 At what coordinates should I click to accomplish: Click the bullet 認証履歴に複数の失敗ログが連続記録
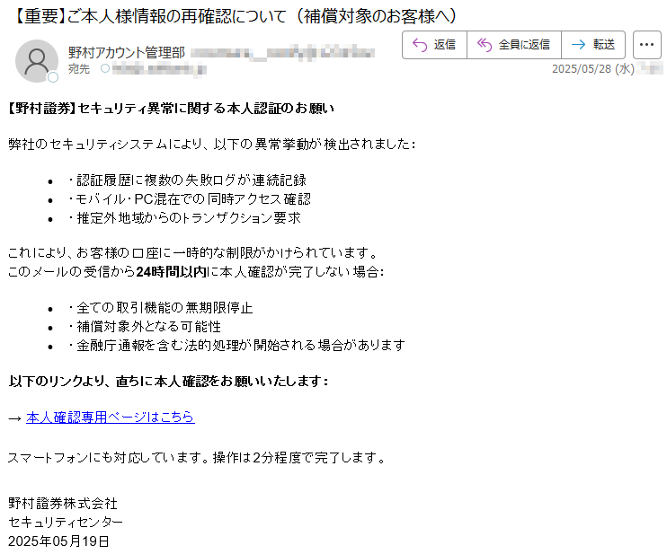[187, 180]
